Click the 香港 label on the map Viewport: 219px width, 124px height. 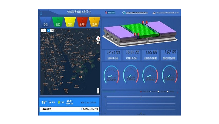pos(80,77)
